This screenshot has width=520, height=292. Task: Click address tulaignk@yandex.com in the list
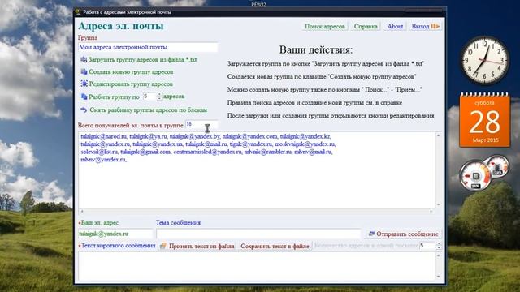[x=249, y=136]
